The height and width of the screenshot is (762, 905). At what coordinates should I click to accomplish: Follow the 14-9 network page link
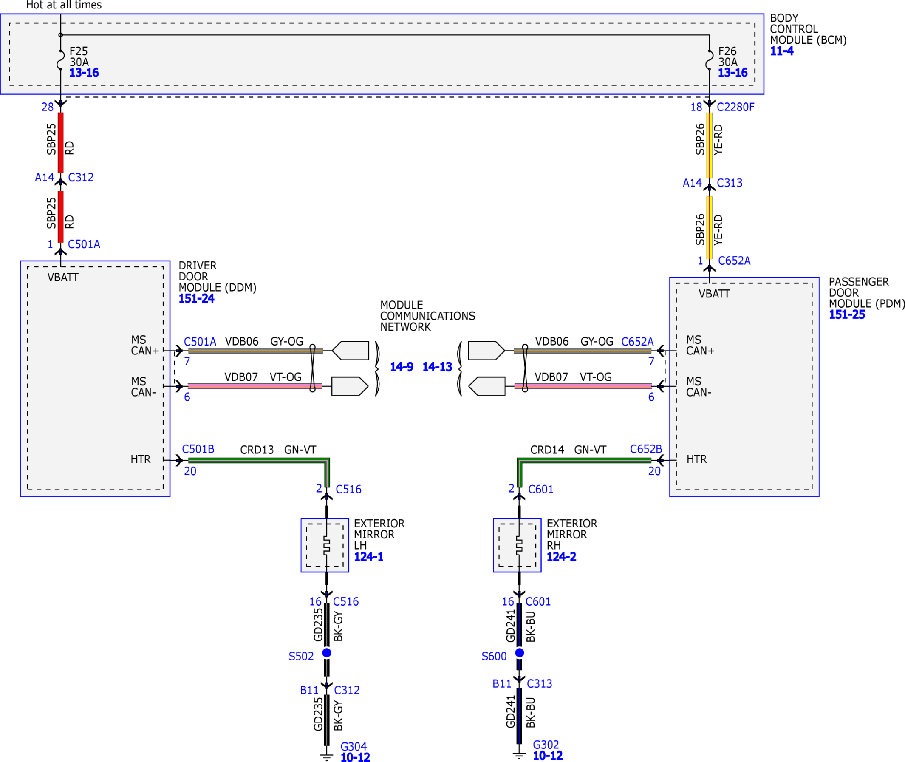point(402,367)
